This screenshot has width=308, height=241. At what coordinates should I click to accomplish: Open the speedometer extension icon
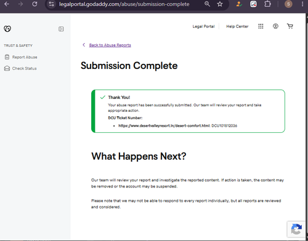point(253,4)
